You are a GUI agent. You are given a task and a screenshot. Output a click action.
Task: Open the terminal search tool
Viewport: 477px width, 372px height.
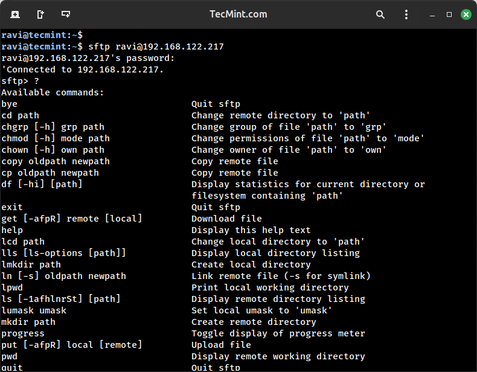(x=380, y=14)
